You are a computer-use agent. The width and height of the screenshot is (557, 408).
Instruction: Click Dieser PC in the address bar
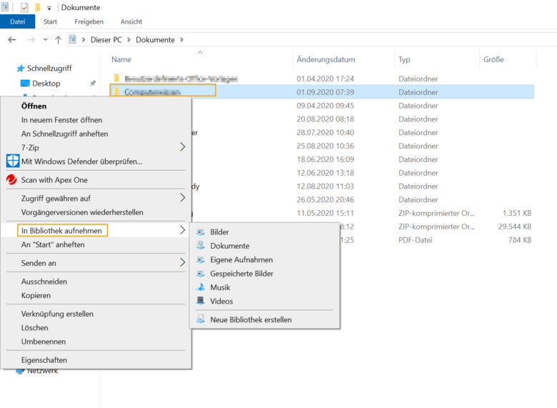point(106,40)
